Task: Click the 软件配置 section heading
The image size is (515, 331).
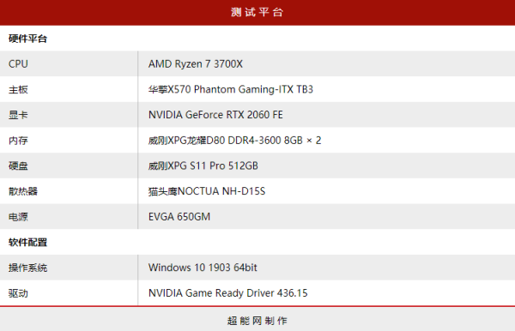Action: (x=28, y=243)
